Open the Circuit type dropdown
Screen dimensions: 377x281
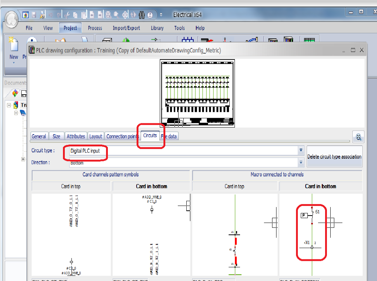[301, 150]
